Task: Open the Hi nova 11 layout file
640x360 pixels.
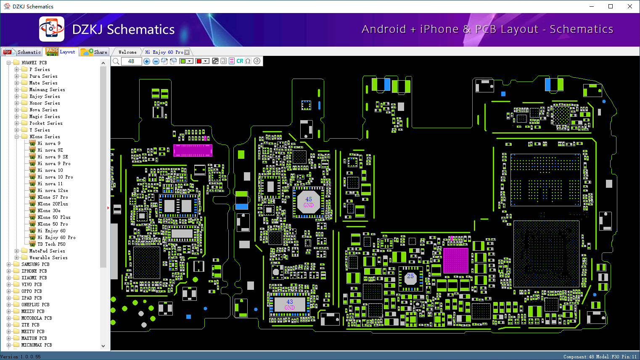Action: point(50,184)
